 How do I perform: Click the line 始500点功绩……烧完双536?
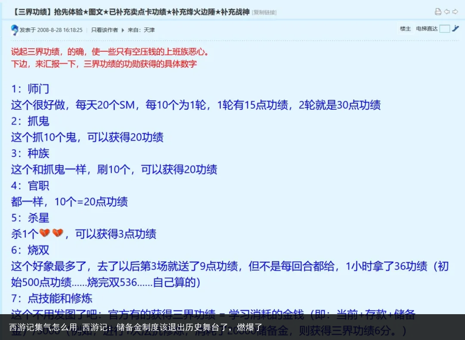pyautogui.click(x=105, y=282)
